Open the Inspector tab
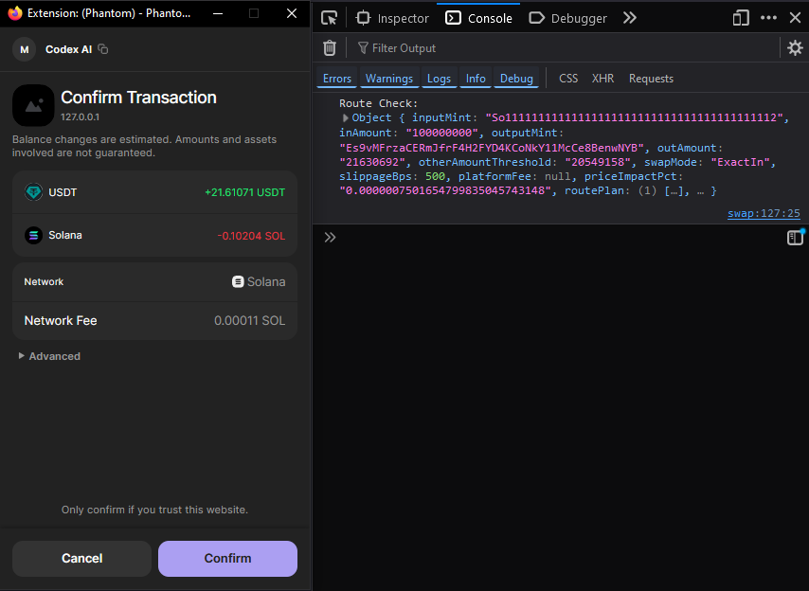Image resolution: width=809 pixels, height=591 pixels. [392, 18]
